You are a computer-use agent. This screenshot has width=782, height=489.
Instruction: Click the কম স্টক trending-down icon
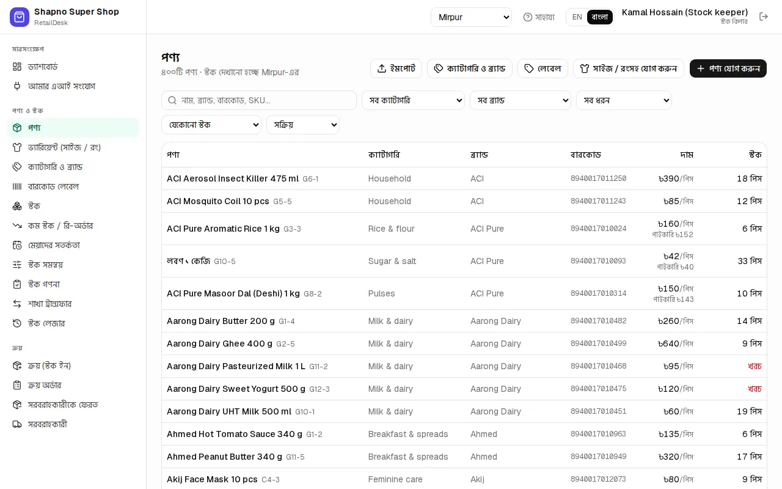[x=17, y=226]
